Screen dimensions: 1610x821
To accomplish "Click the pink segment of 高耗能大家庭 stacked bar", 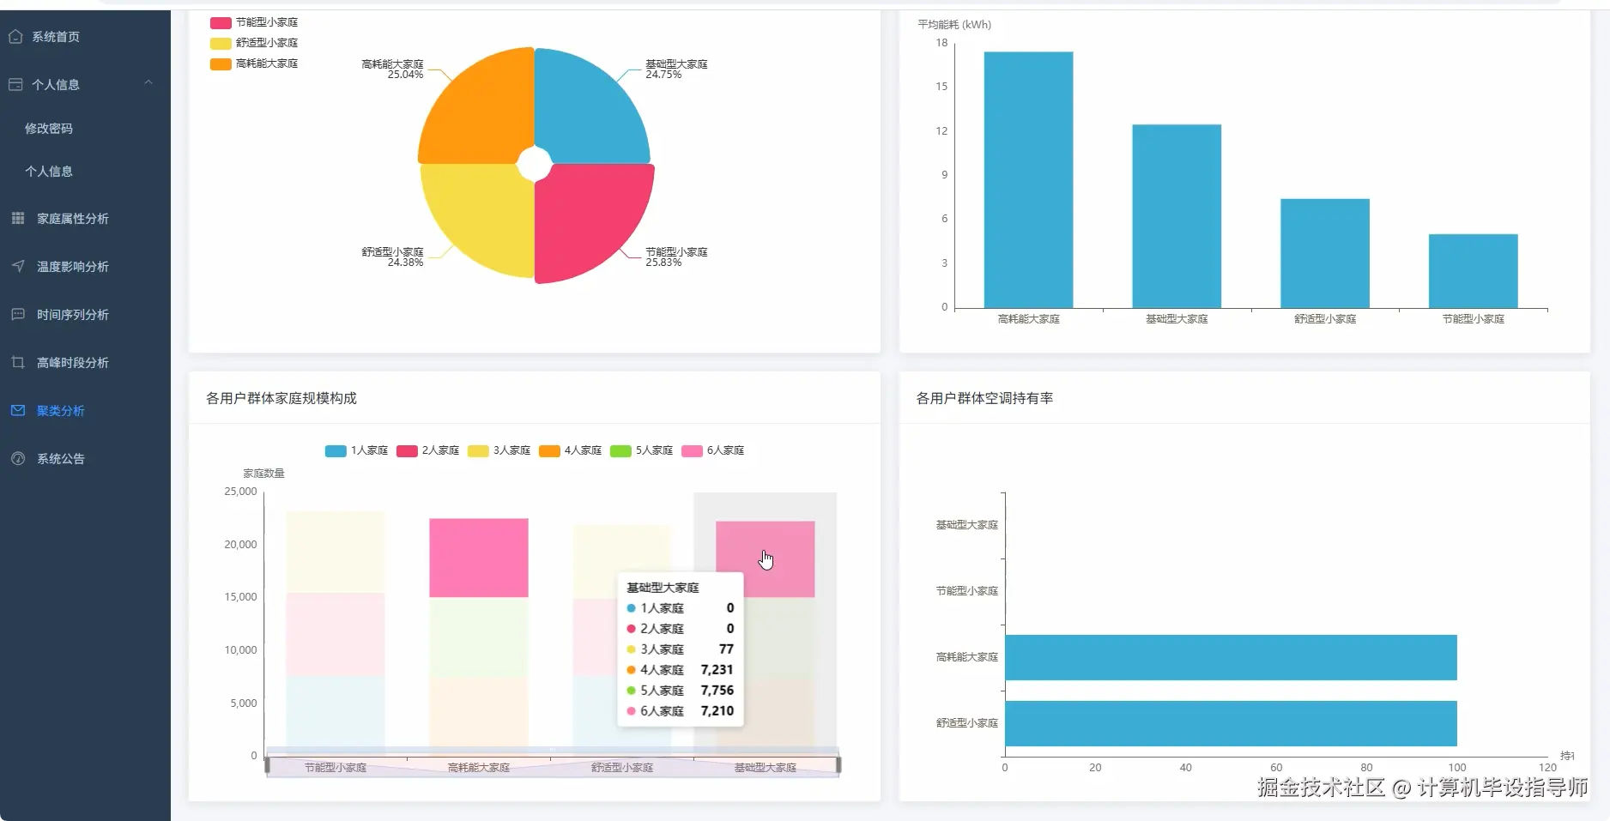I will click(x=479, y=558).
